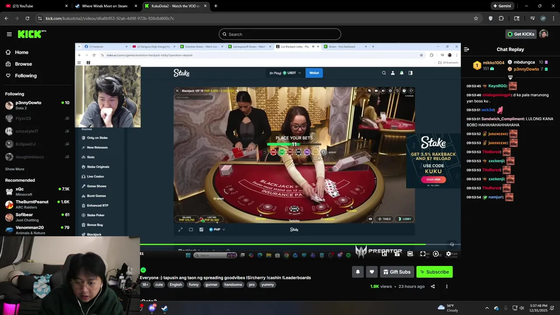
Task: Open video player settings gear
Action: coord(448,254)
